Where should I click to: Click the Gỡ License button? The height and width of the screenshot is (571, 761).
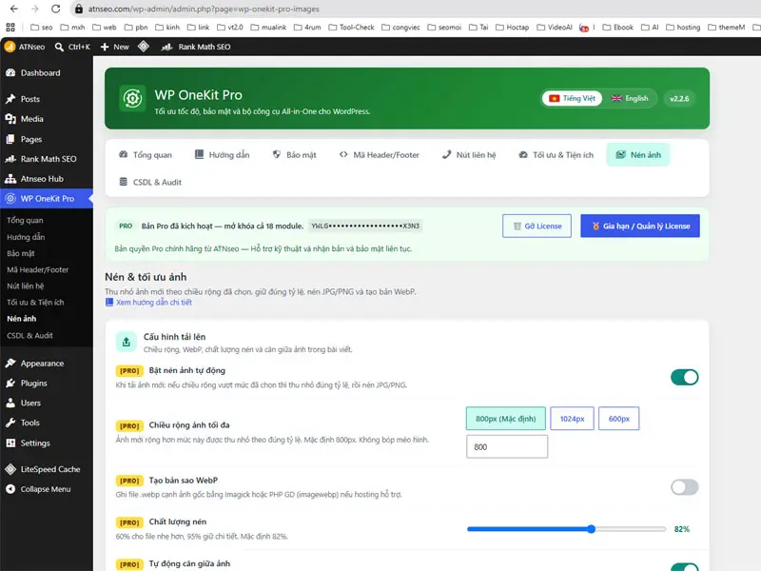[537, 226]
